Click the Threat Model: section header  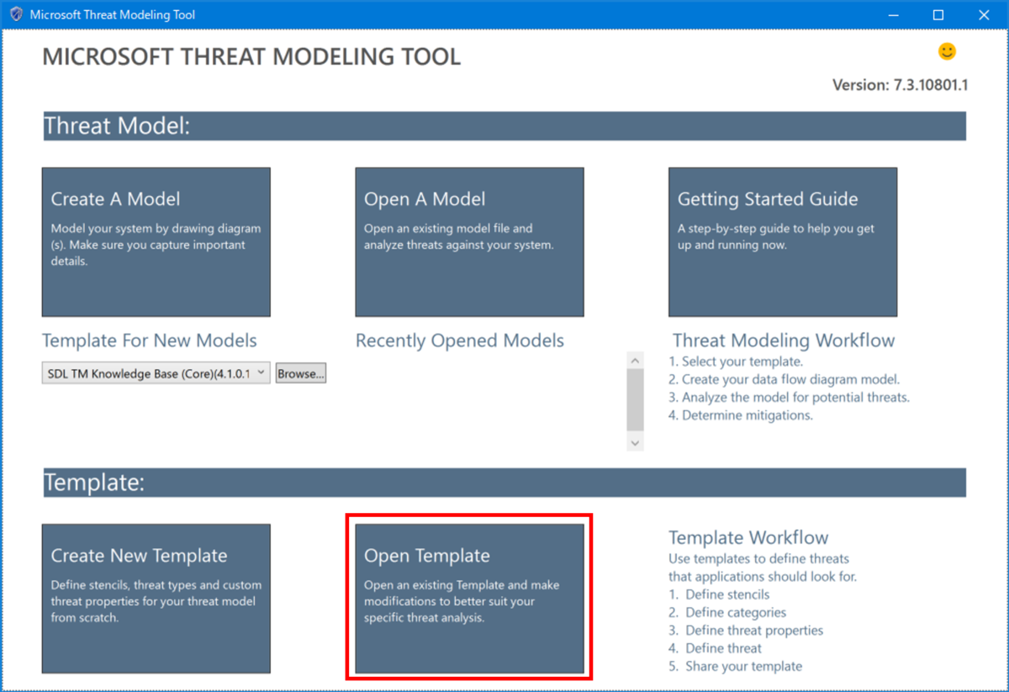click(504, 126)
